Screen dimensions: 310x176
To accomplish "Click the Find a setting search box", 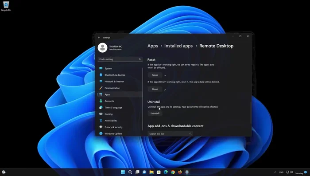I will click(120, 59).
